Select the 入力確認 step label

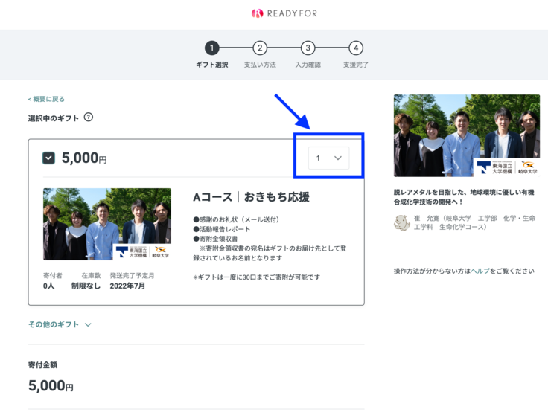[308, 65]
